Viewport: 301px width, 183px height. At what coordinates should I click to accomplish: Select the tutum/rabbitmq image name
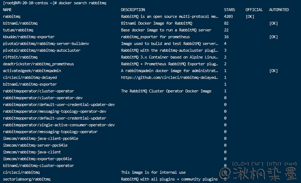coord(18,30)
